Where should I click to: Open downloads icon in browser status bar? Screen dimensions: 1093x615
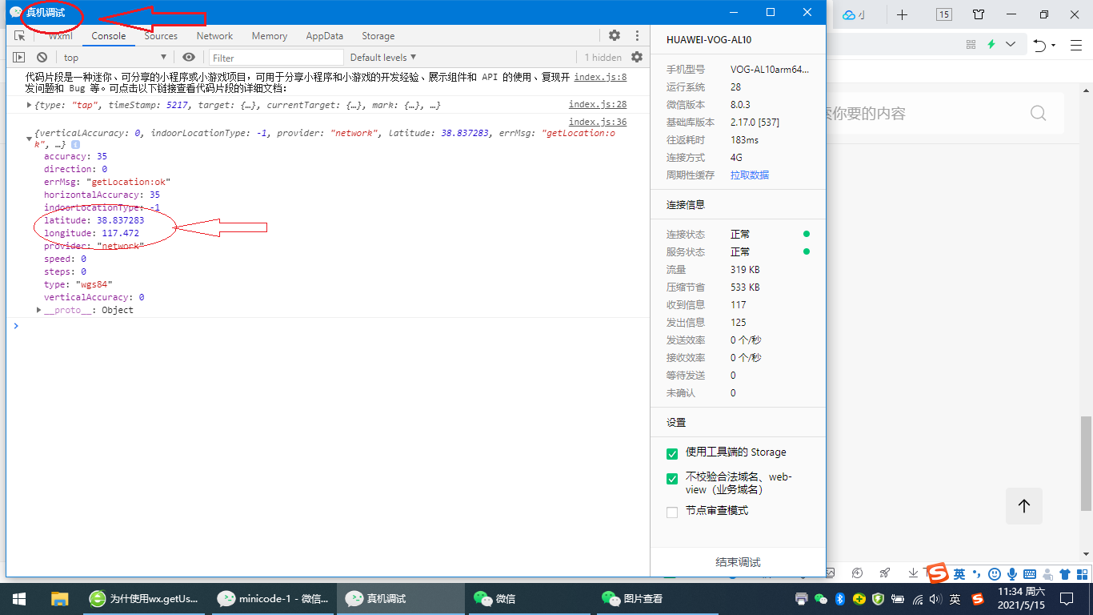[913, 573]
